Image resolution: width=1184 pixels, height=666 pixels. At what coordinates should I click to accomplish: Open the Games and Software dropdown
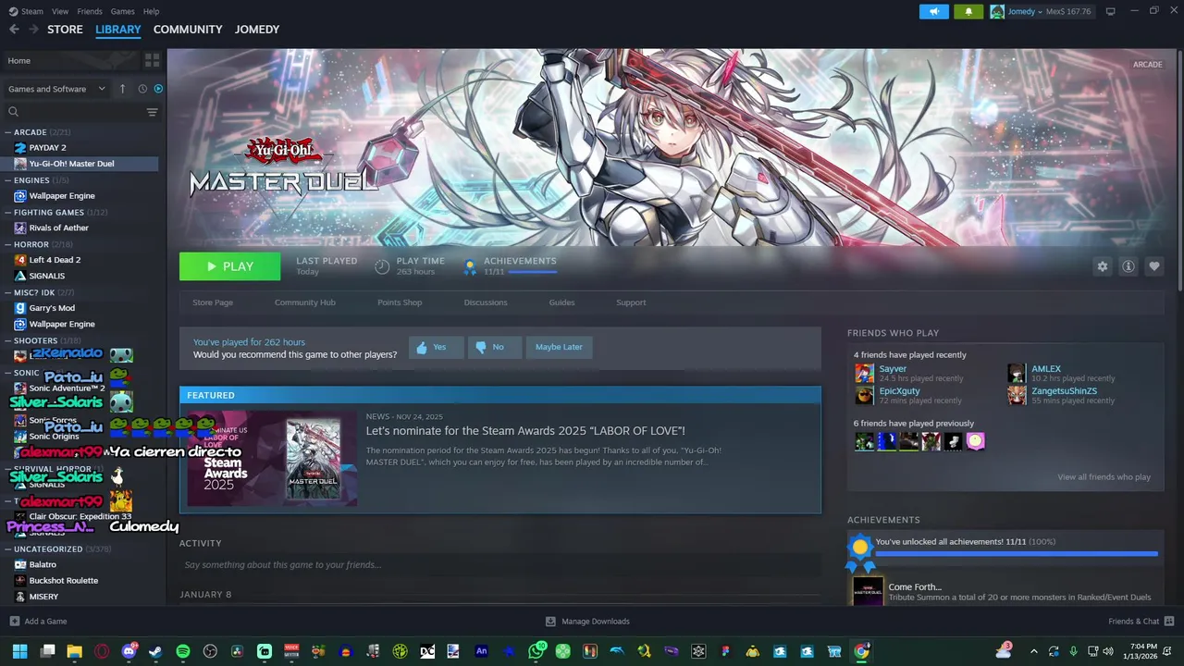coord(56,89)
